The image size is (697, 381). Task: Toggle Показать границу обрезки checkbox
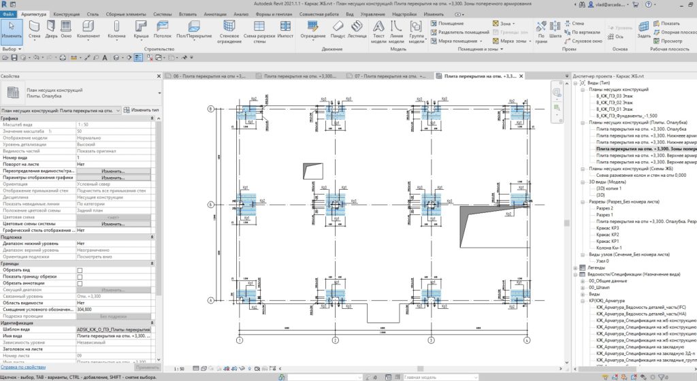pos(80,277)
